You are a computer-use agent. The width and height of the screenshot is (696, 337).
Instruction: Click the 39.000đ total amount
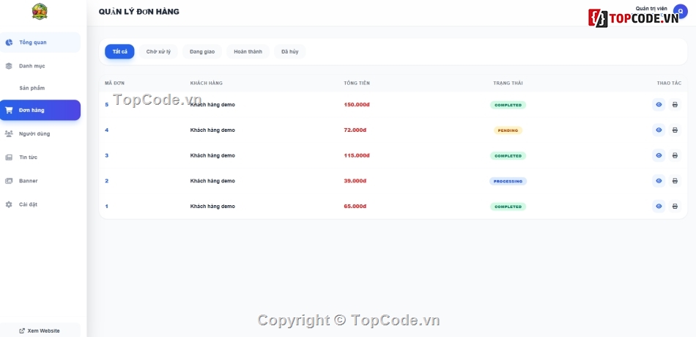point(355,181)
